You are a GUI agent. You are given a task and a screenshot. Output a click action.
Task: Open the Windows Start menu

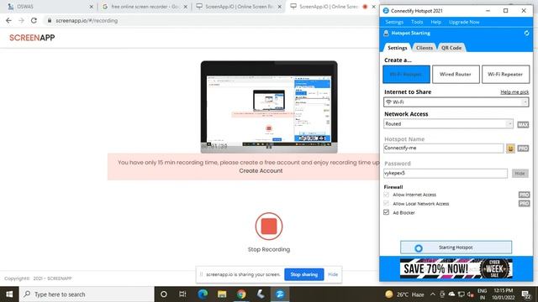point(9,294)
